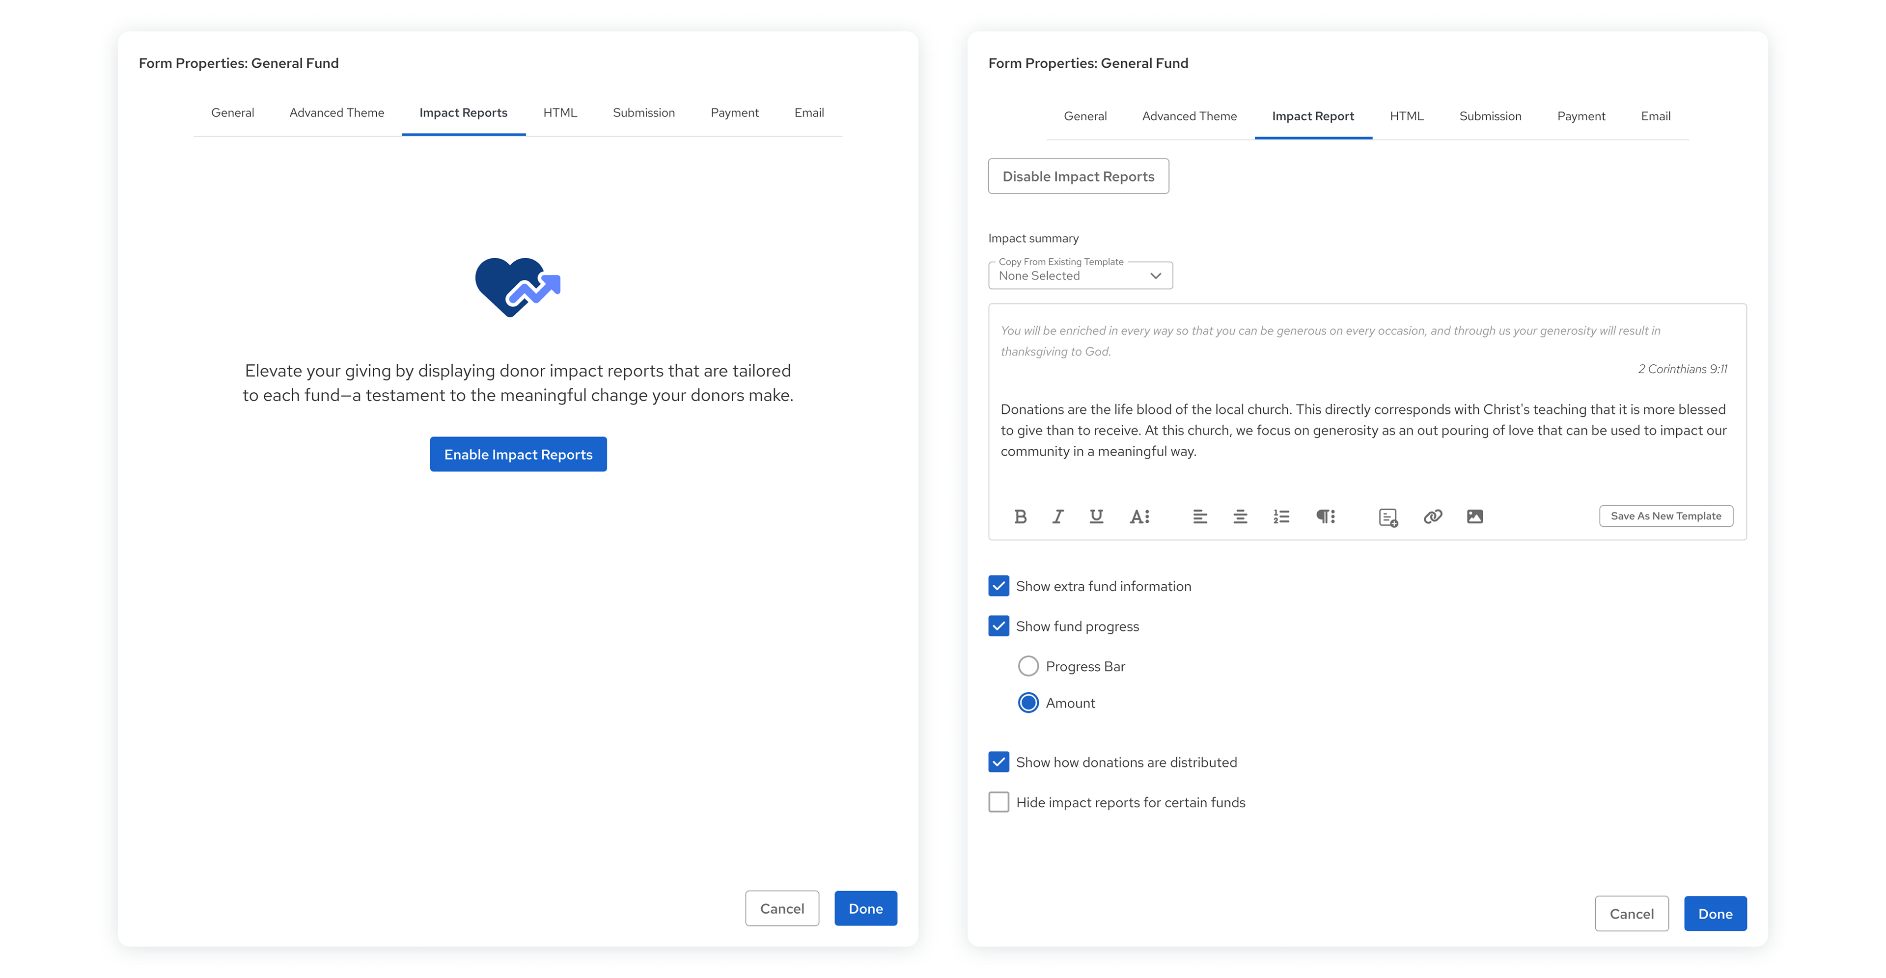This screenshot has height=978, width=1886.
Task: Open paragraph format options icon
Action: 1325,516
